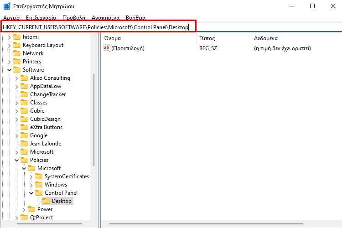Click the REG_SZ type cell
The height and width of the screenshot is (228, 342).
point(208,48)
